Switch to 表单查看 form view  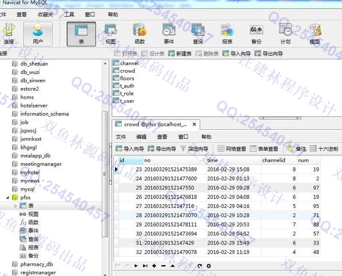[264, 149]
